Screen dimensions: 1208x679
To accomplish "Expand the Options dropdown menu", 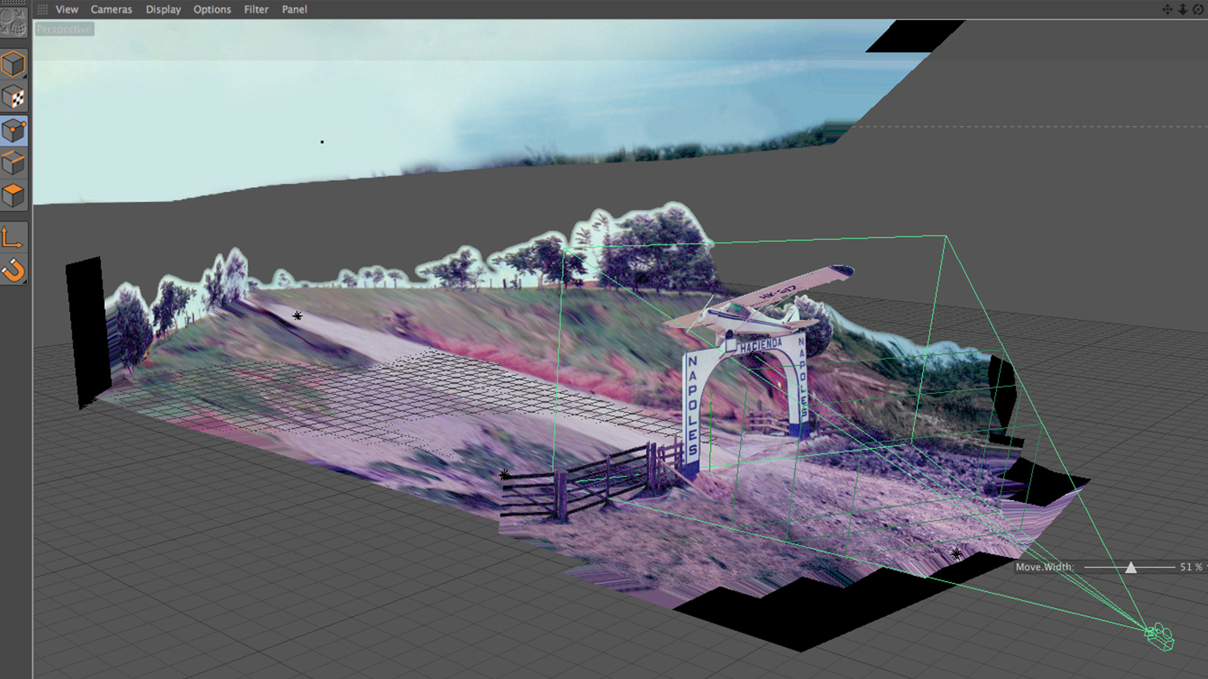I will pyautogui.click(x=212, y=9).
